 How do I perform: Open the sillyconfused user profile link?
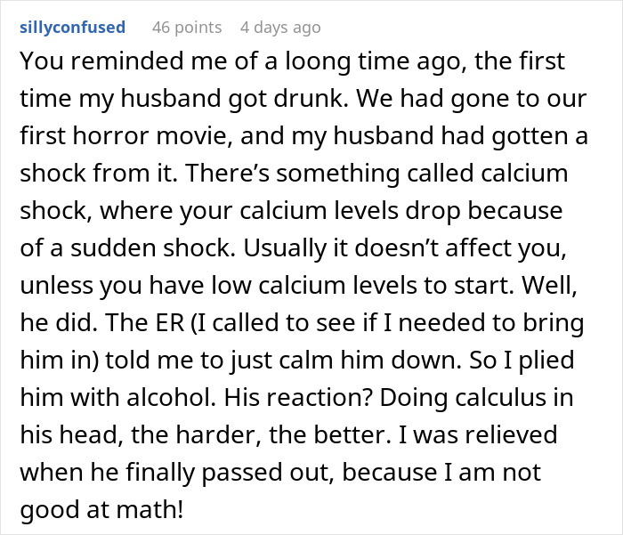pos(72,28)
